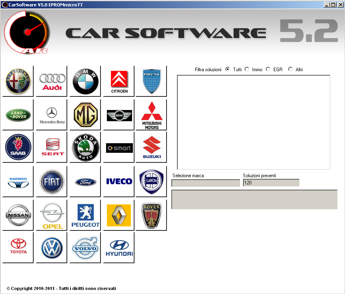This screenshot has width=345, height=294.
Task: Select the Dacia brand logo
Action: (x=151, y=81)
